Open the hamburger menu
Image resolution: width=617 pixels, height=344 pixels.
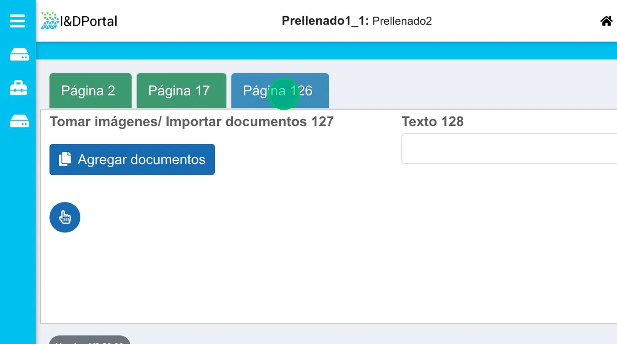[x=17, y=21]
